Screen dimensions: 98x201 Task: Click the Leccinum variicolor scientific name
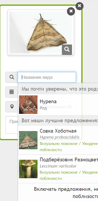[x=58, y=166]
